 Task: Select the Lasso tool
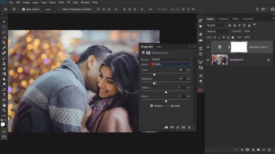point(4,32)
